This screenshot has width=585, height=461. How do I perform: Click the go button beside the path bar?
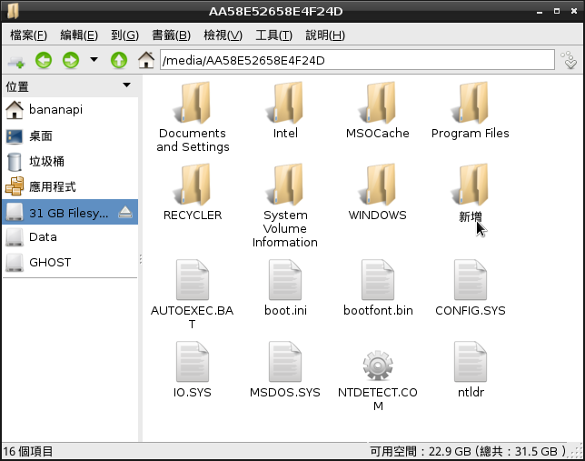coord(570,61)
